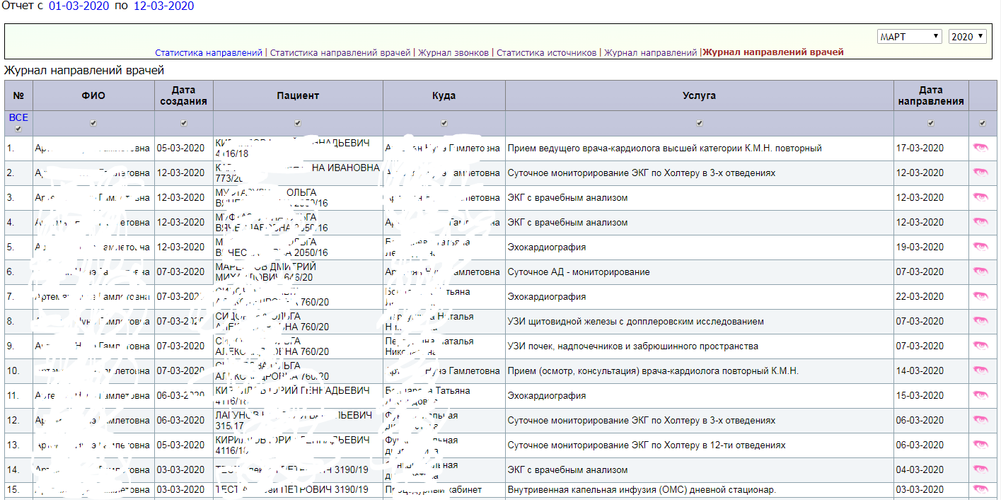Click pink icon for Суточное АД - мониторирование row
This screenshot has width=1001, height=502.
(x=980, y=272)
